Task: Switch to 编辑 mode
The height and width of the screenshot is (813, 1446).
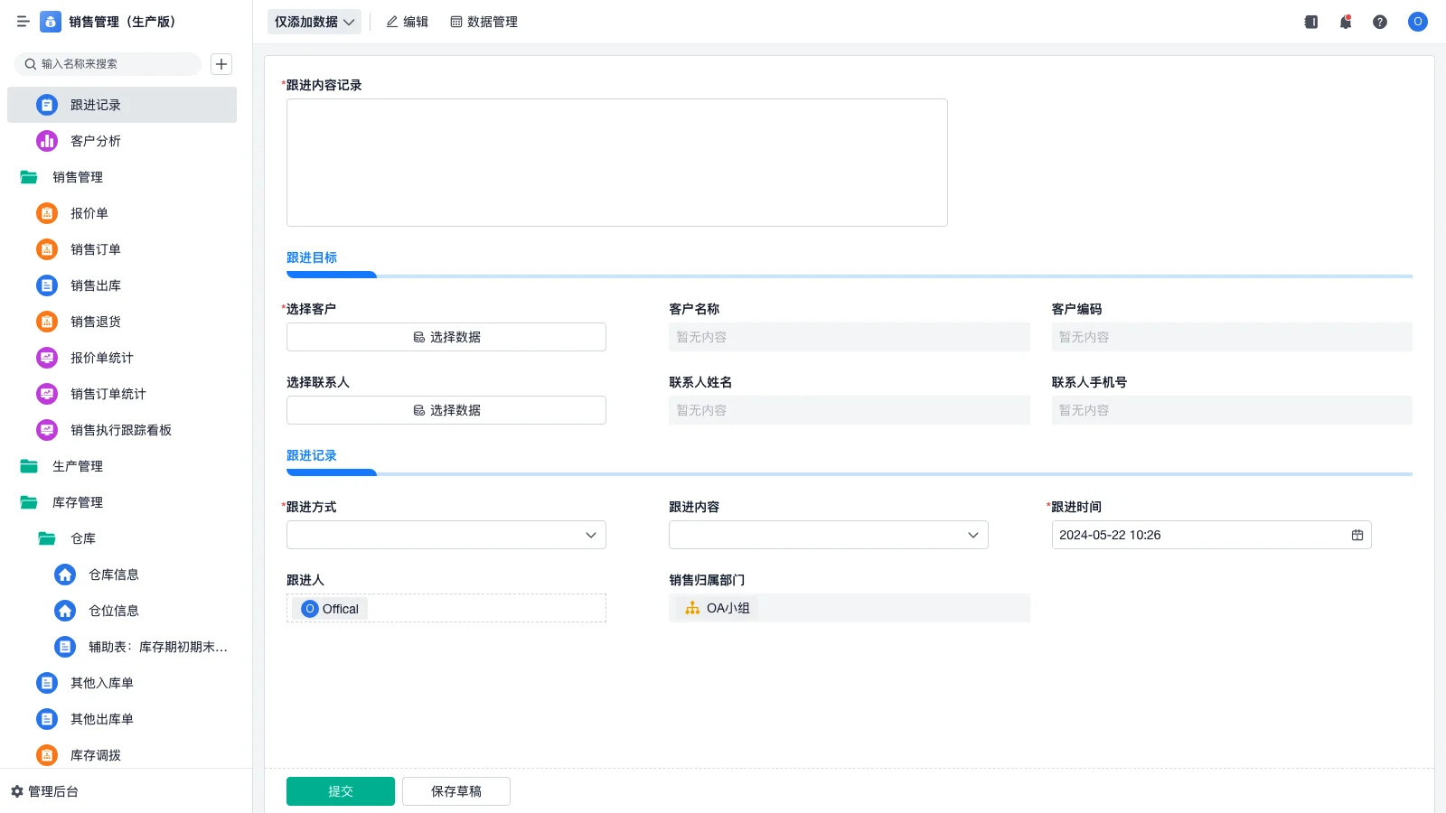Action: [x=407, y=22]
